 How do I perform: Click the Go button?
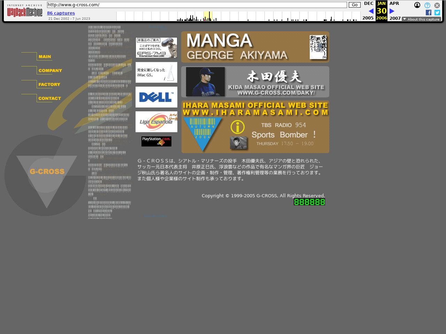(x=354, y=5)
